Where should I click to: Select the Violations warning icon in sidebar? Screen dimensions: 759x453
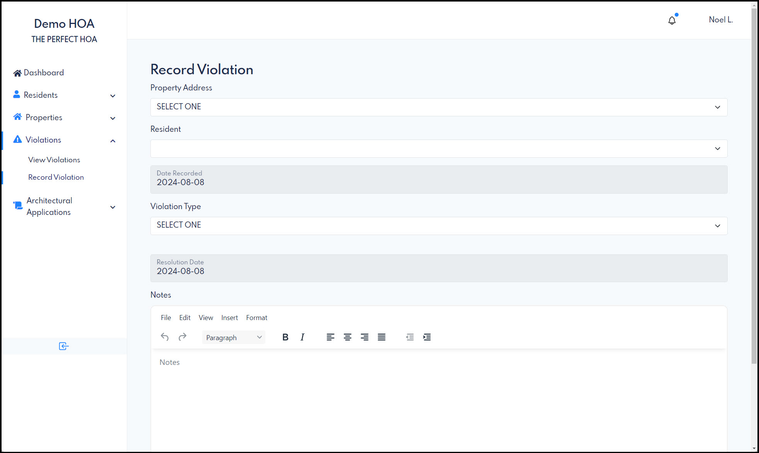point(17,140)
